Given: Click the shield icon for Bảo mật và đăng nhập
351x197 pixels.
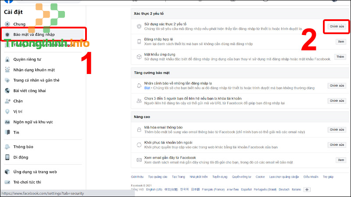Looking at the screenshot, I should [7, 35].
